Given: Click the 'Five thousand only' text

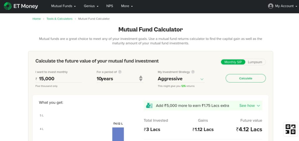Looking at the screenshot, I should pos(46,86).
